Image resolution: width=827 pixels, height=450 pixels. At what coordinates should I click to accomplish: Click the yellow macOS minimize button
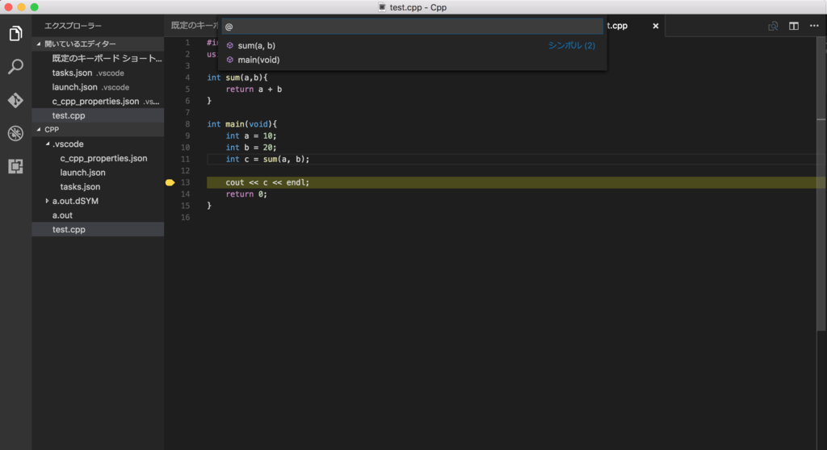21,6
